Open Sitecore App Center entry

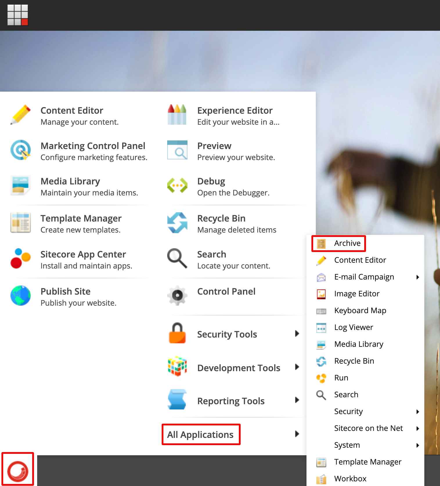click(x=83, y=254)
